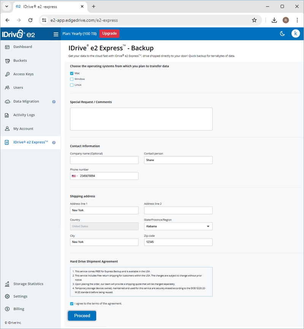Navigate to Access Keys
Viewport: 304px width, 329px height.
24,74
